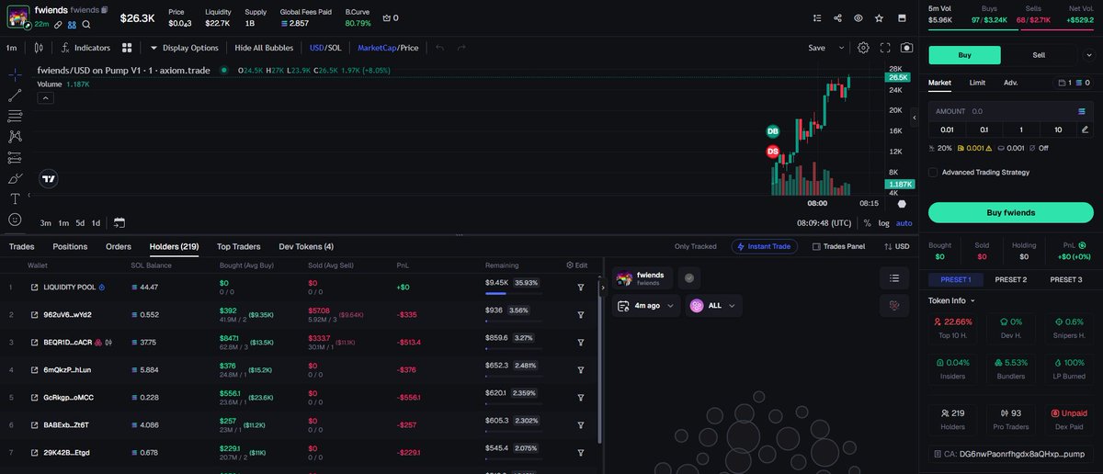Toggle Only Tracked filter
Image resolution: width=1103 pixels, height=474 pixels.
pos(695,246)
